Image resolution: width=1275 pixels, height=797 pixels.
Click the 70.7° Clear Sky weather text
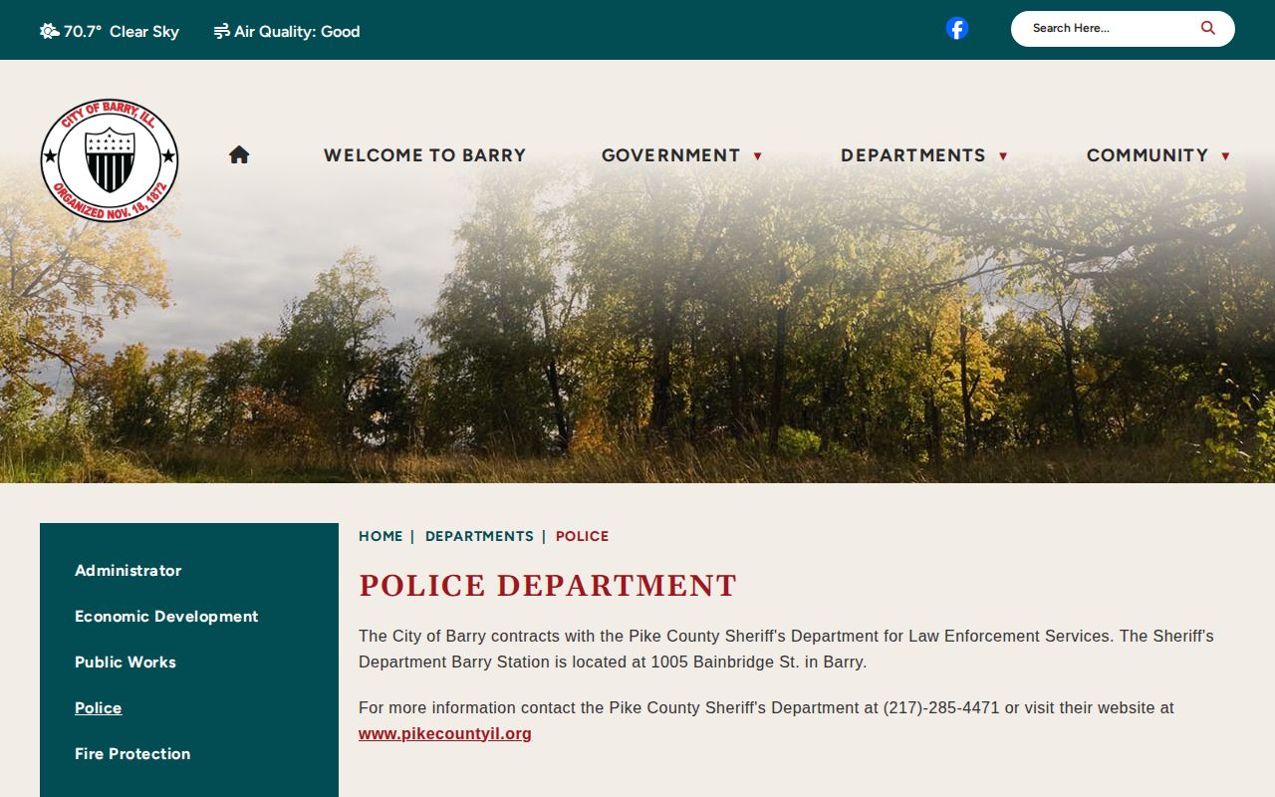coord(122,31)
